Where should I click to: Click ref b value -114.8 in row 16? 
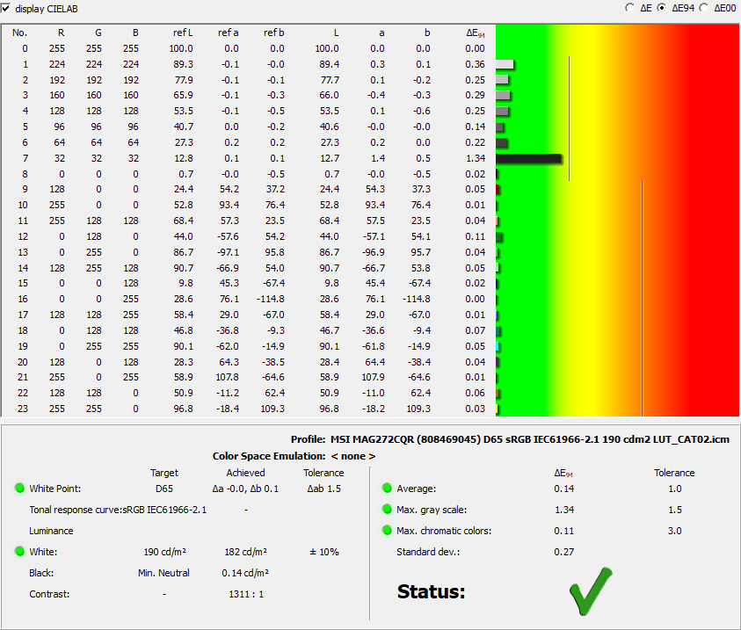(x=271, y=299)
